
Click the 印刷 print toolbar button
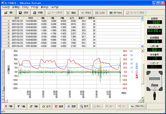point(38,13)
